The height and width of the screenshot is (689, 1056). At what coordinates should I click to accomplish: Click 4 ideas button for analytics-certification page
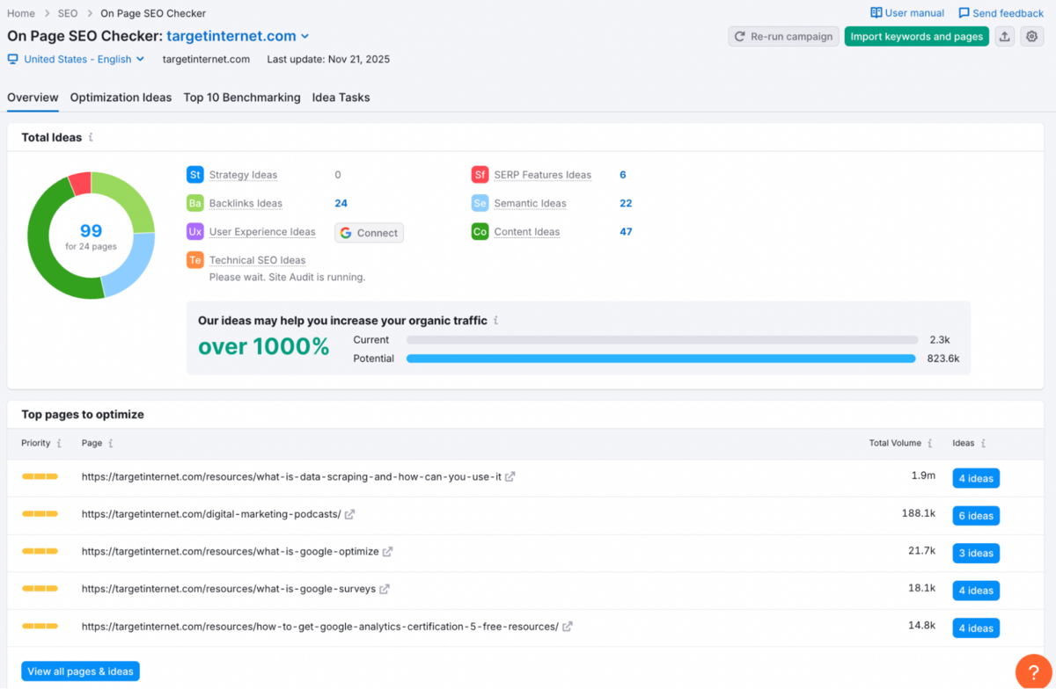click(x=976, y=628)
